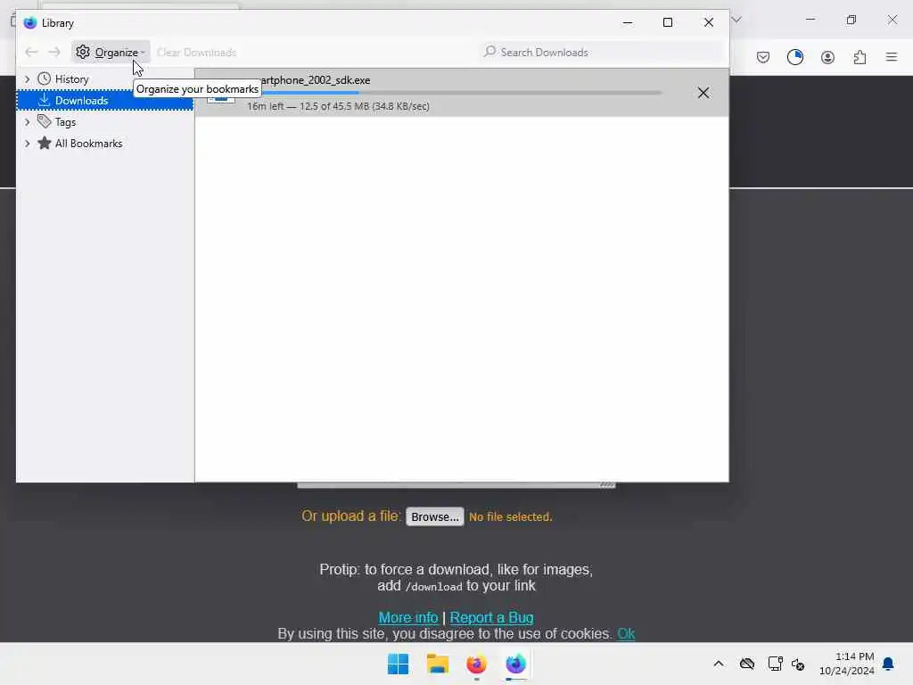The height and width of the screenshot is (685, 913).
Task: Select History in the Library sidebar
Action: coord(71,78)
